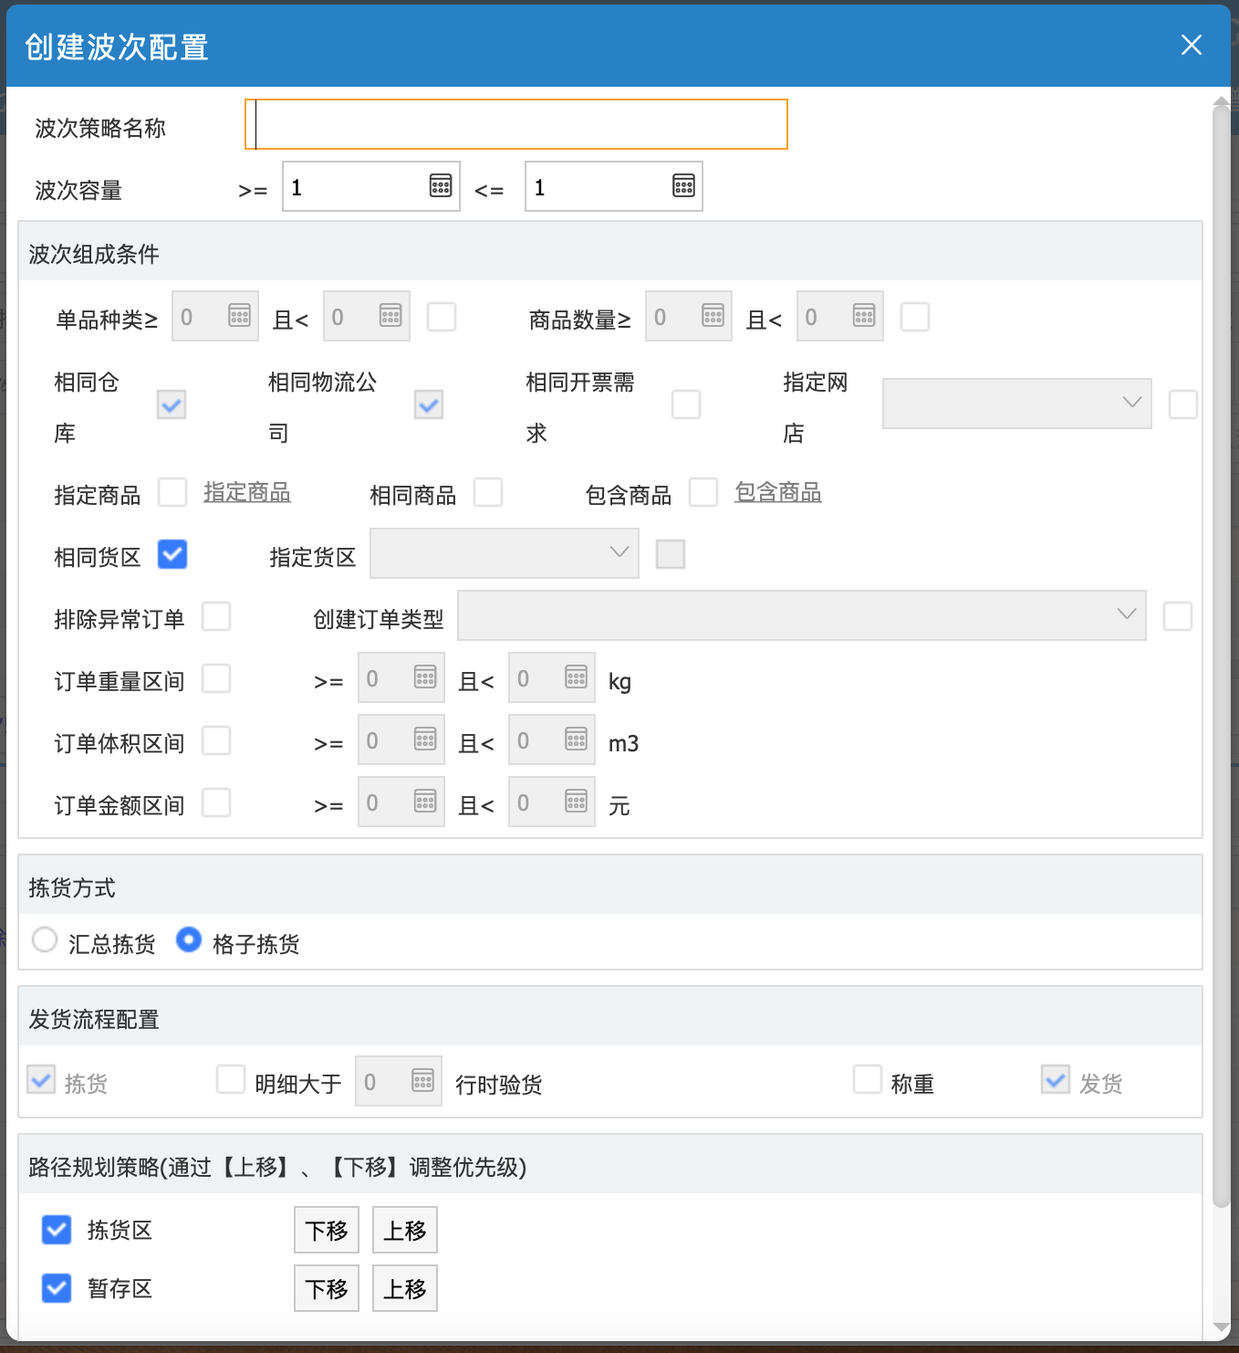This screenshot has height=1353, width=1239.
Task: Toggle the 拣货 process checkbox
Action: [41, 1080]
